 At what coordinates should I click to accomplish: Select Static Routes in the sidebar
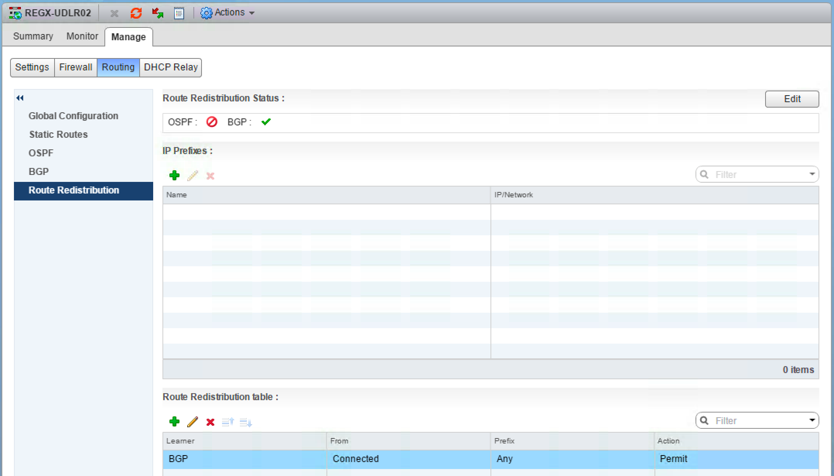click(x=58, y=134)
